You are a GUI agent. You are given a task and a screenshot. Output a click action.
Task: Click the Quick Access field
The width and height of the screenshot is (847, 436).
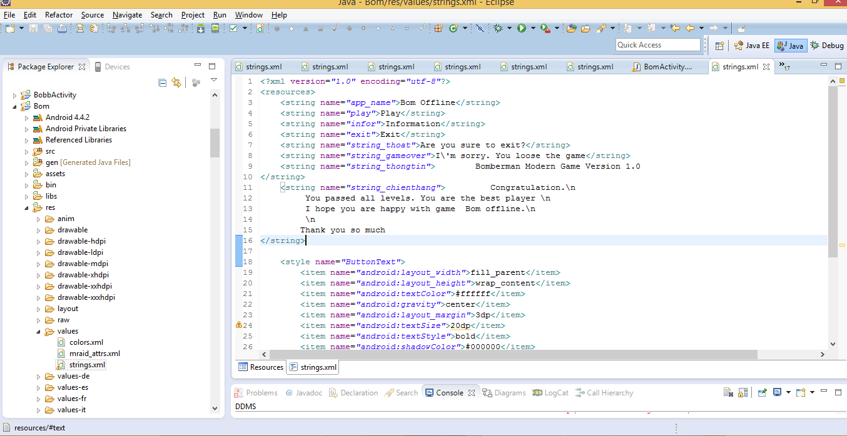click(x=658, y=45)
